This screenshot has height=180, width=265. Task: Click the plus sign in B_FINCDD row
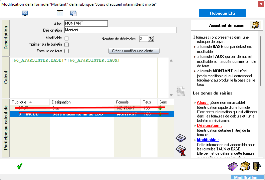pyautogui.click(x=160, y=114)
